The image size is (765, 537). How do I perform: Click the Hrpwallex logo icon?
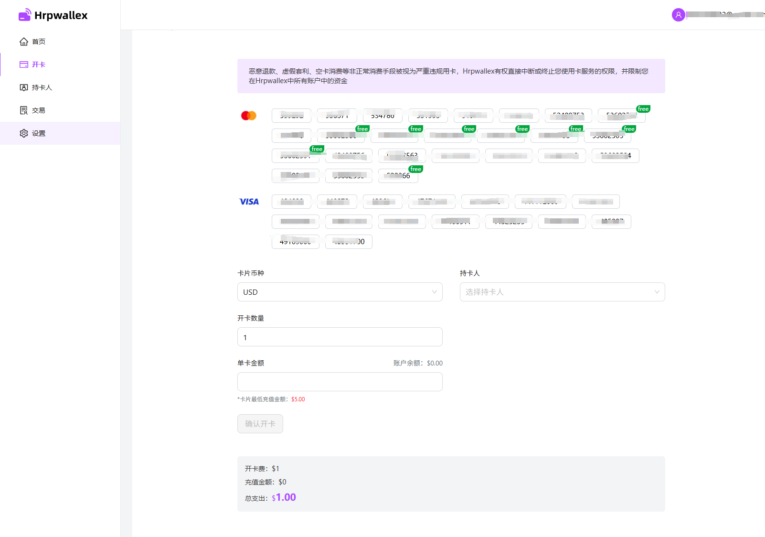25,15
